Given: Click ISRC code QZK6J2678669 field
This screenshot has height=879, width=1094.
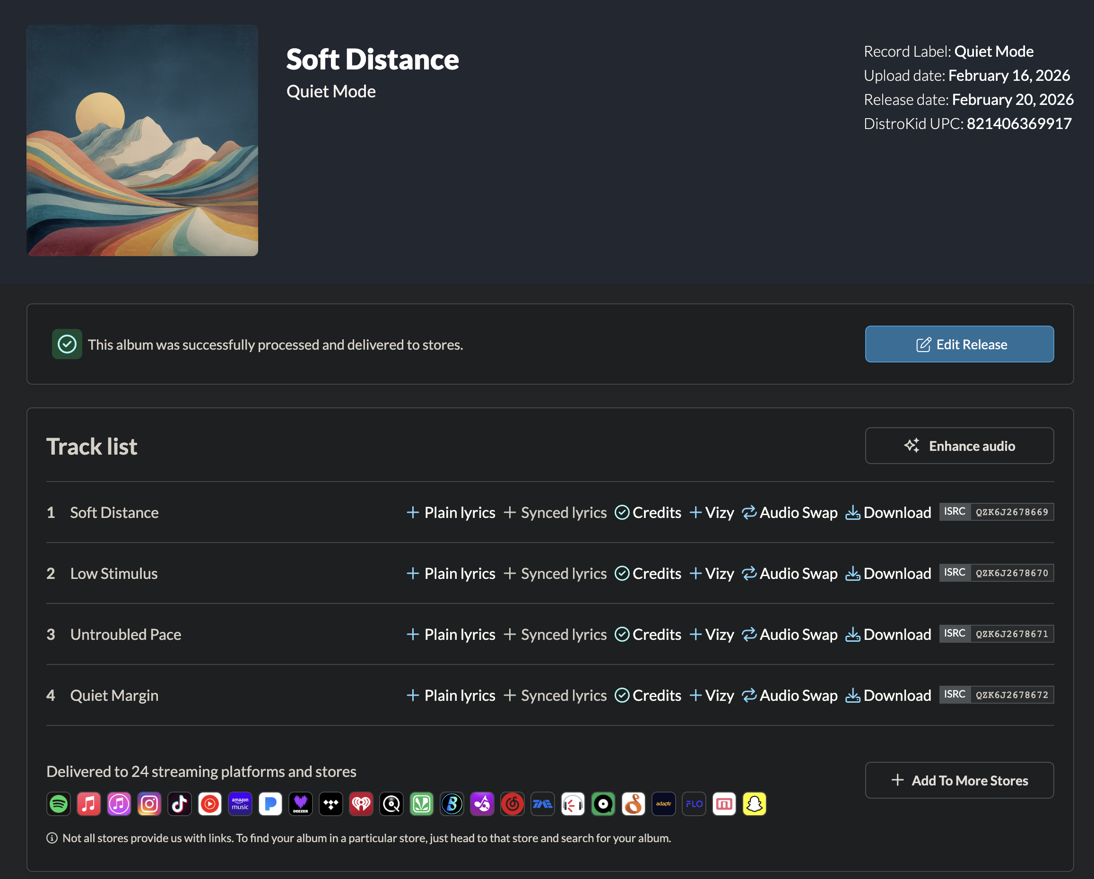Looking at the screenshot, I should 1011,512.
